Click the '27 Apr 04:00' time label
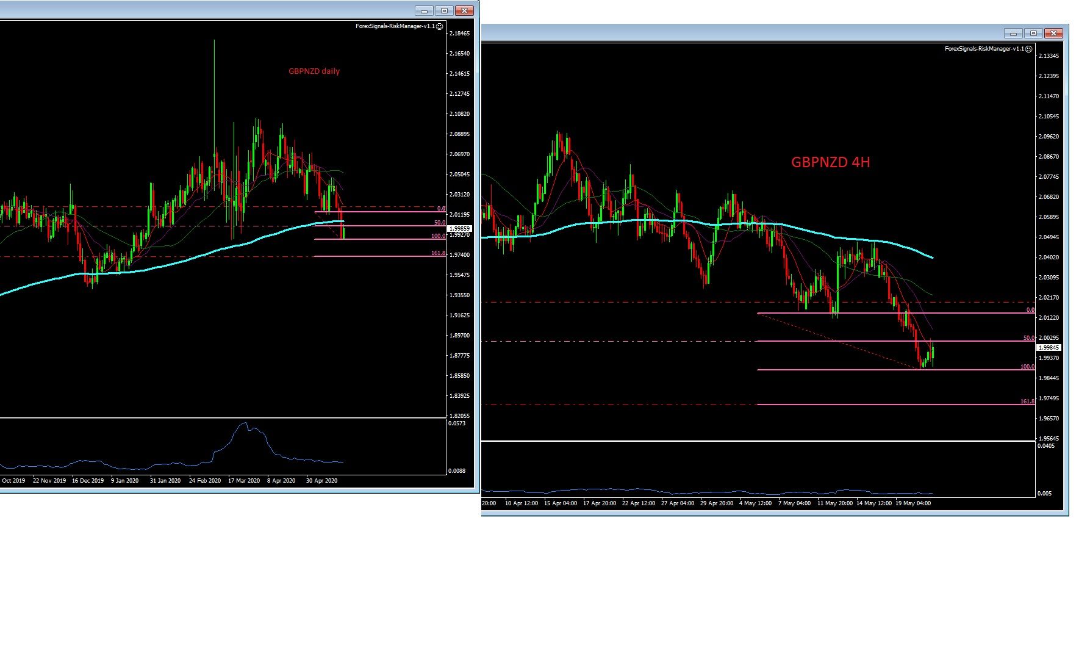1090x659 pixels. point(678,503)
